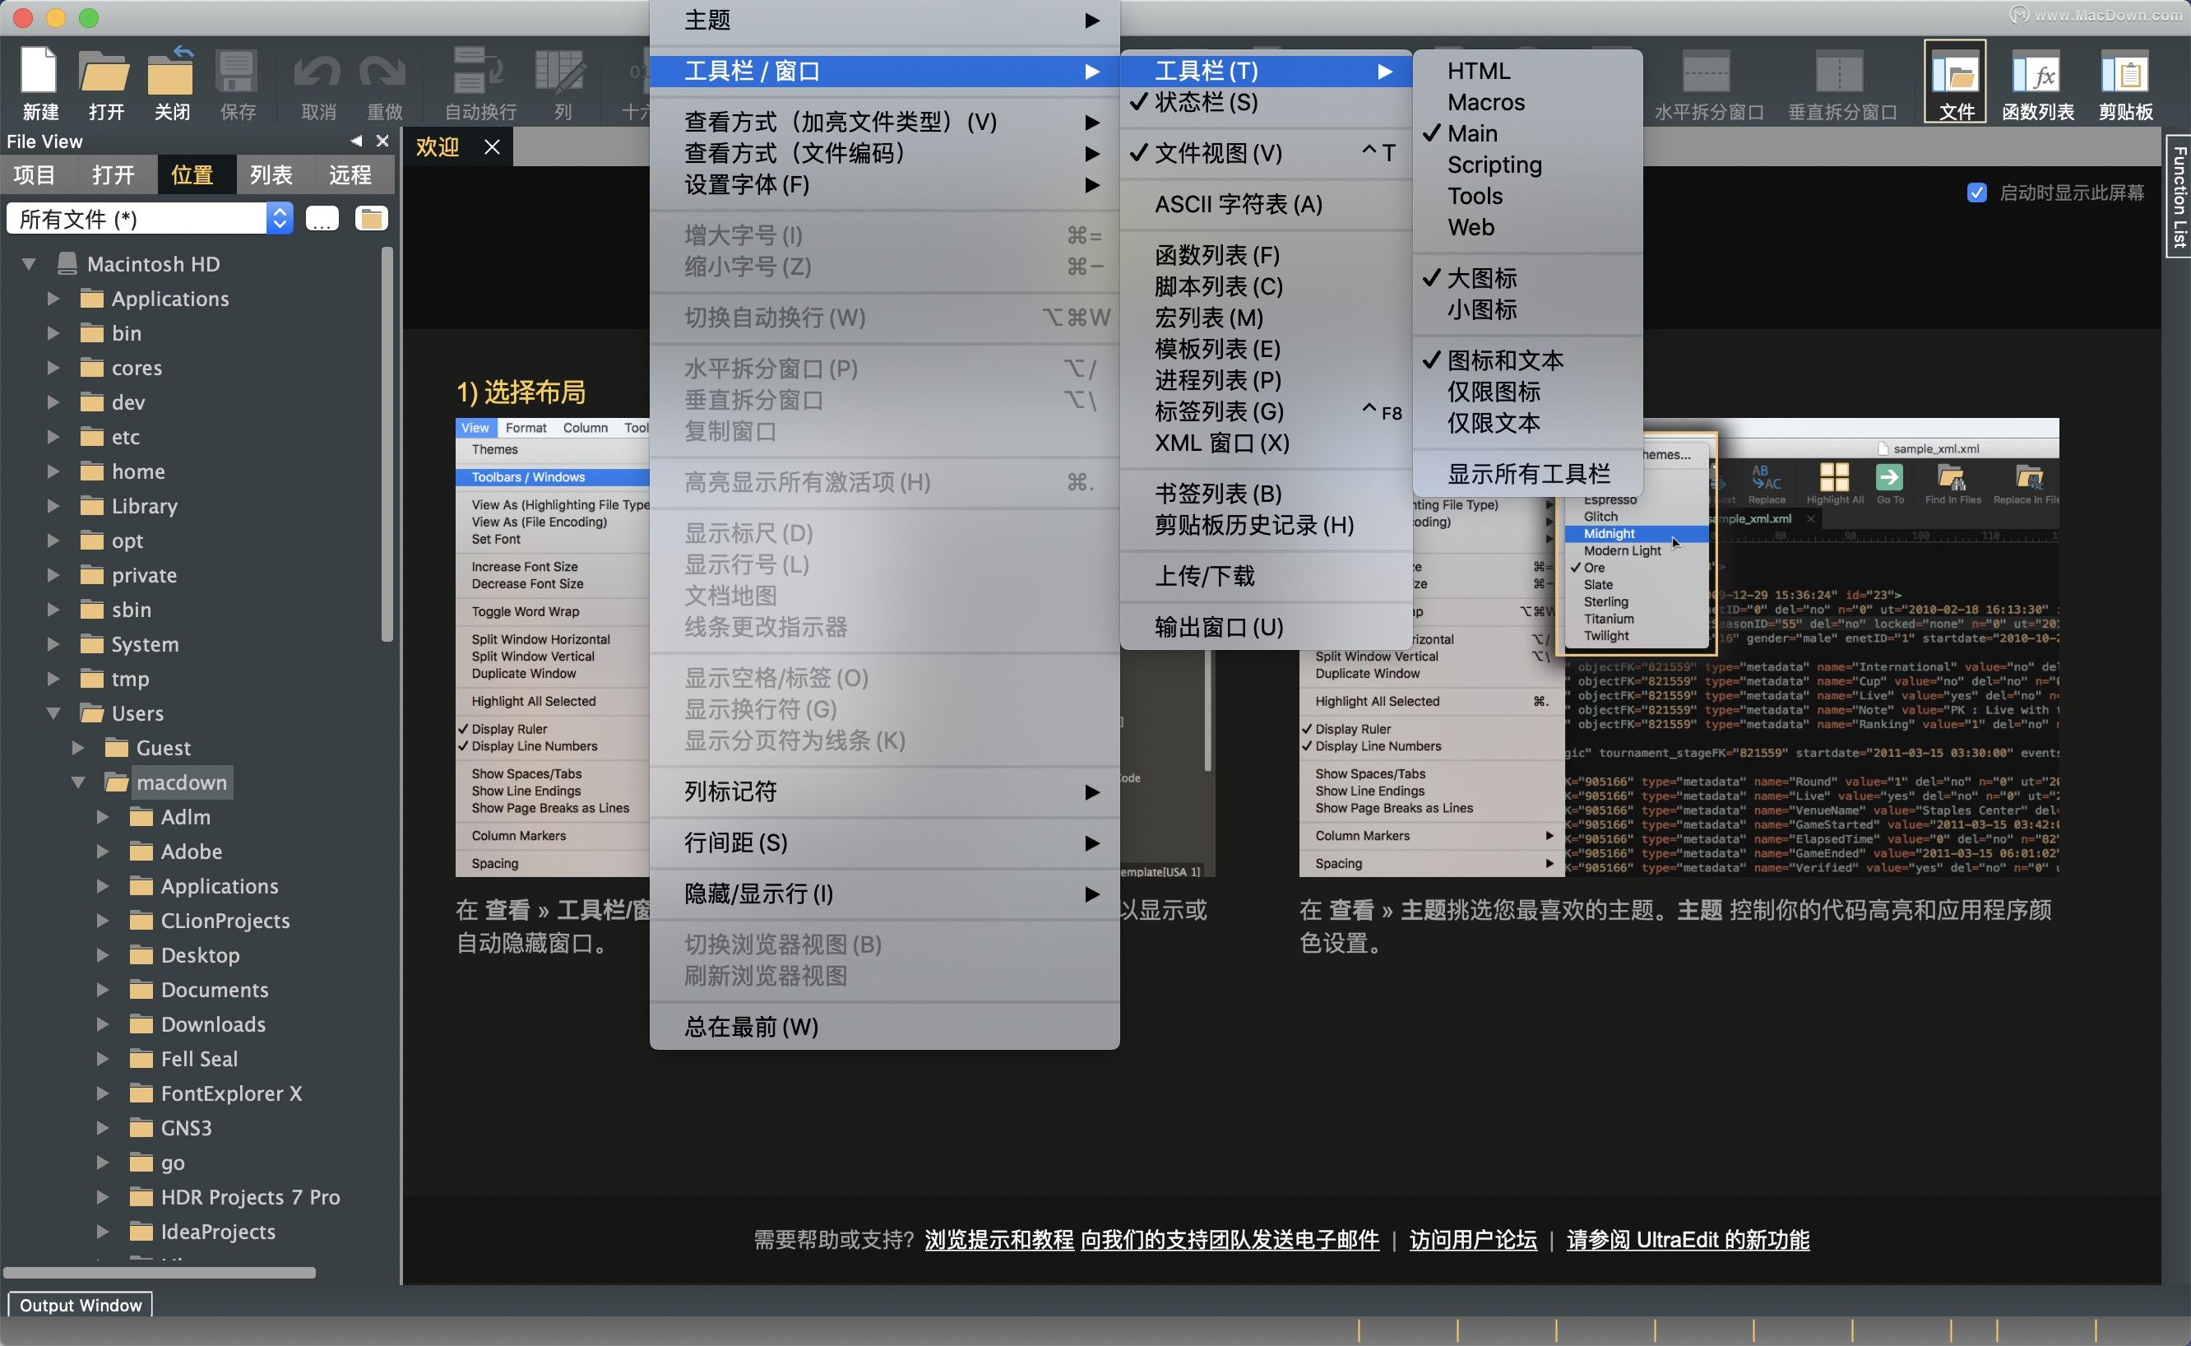Click the ellipsis button beside file filter

(x=322, y=218)
